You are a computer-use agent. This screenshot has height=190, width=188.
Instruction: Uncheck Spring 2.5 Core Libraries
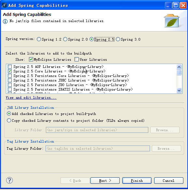(x=10, y=71)
